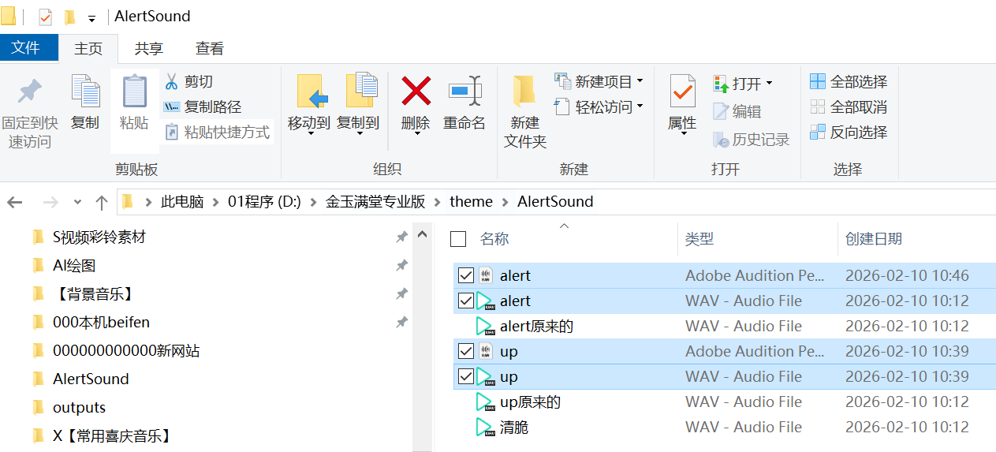Click Pin to Quick Access icon
996x452 pixels.
[30, 92]
